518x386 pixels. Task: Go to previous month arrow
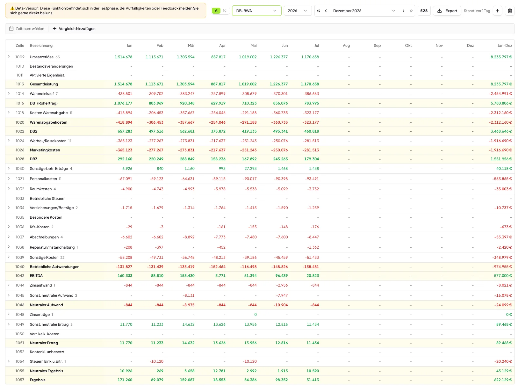[326, 11]
